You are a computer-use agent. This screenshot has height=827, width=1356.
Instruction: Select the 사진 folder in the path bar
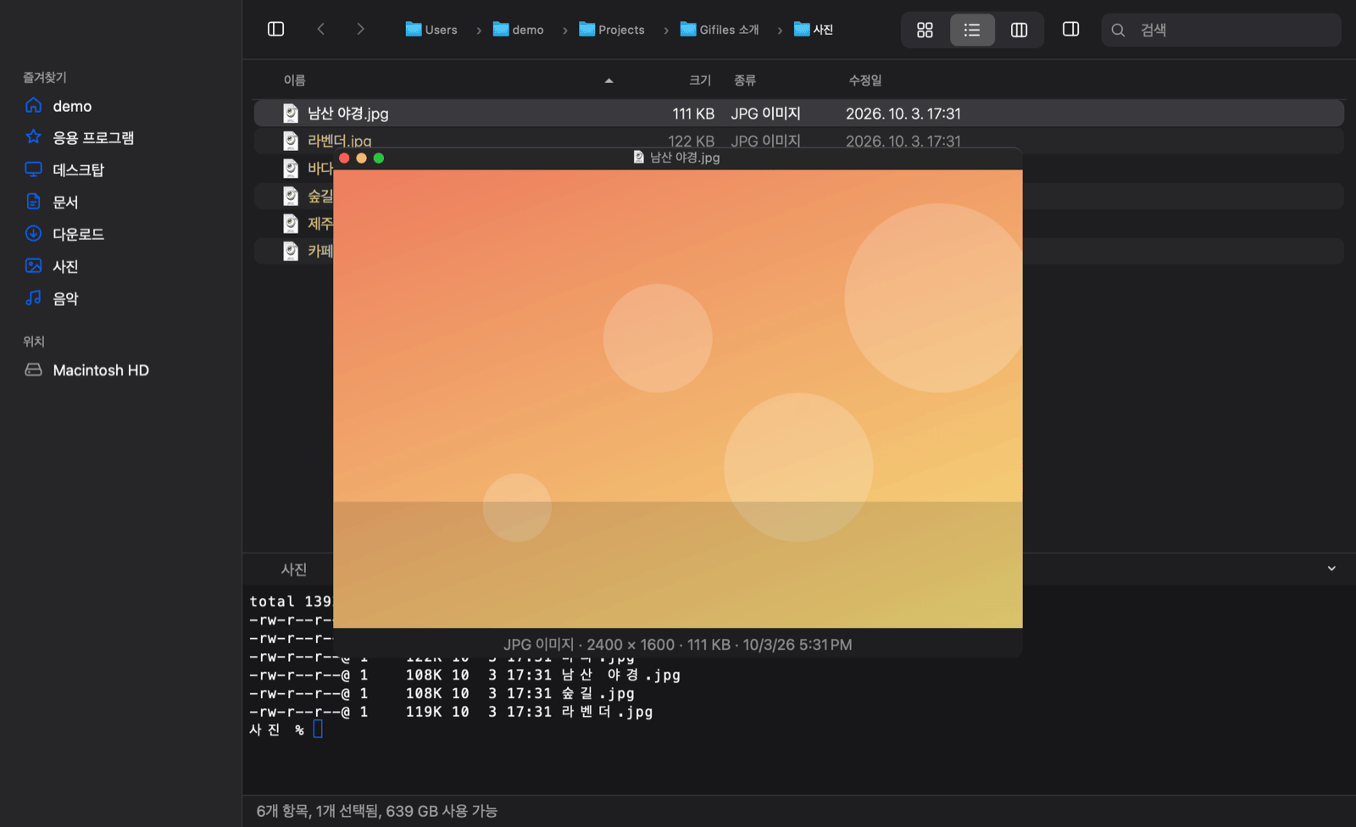click(x=814, y=30)
